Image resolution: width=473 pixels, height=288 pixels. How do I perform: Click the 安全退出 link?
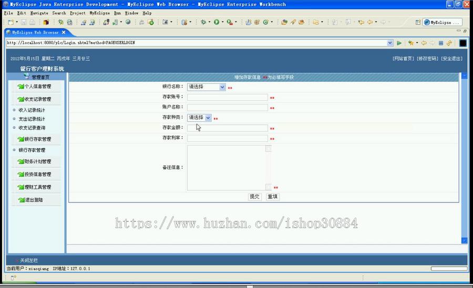click(451, 58)
